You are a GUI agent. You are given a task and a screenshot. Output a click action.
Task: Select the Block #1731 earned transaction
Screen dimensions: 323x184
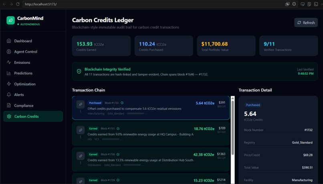[151, 133]
